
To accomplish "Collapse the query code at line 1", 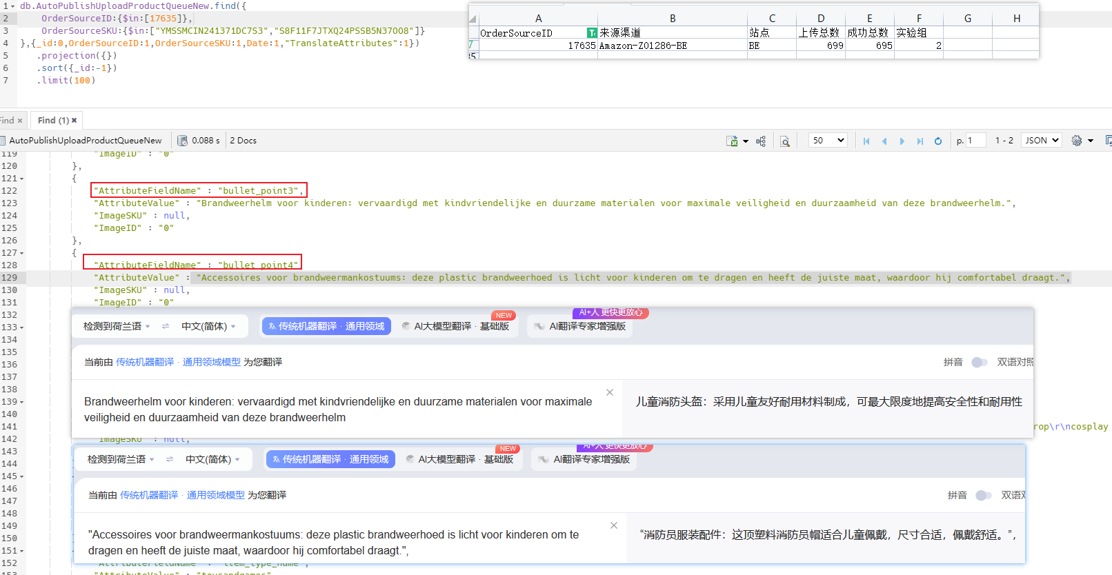I will pos(13,6).
